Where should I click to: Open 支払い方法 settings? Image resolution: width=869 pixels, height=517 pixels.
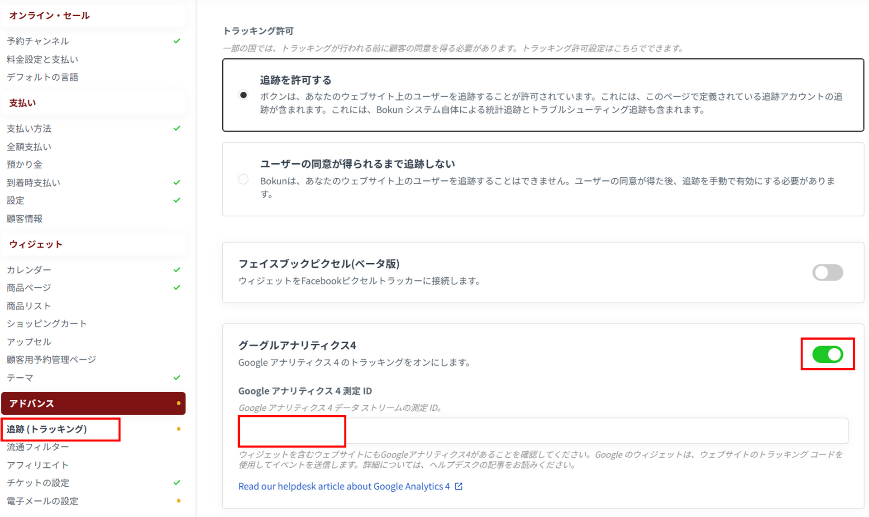coord(29,128)
